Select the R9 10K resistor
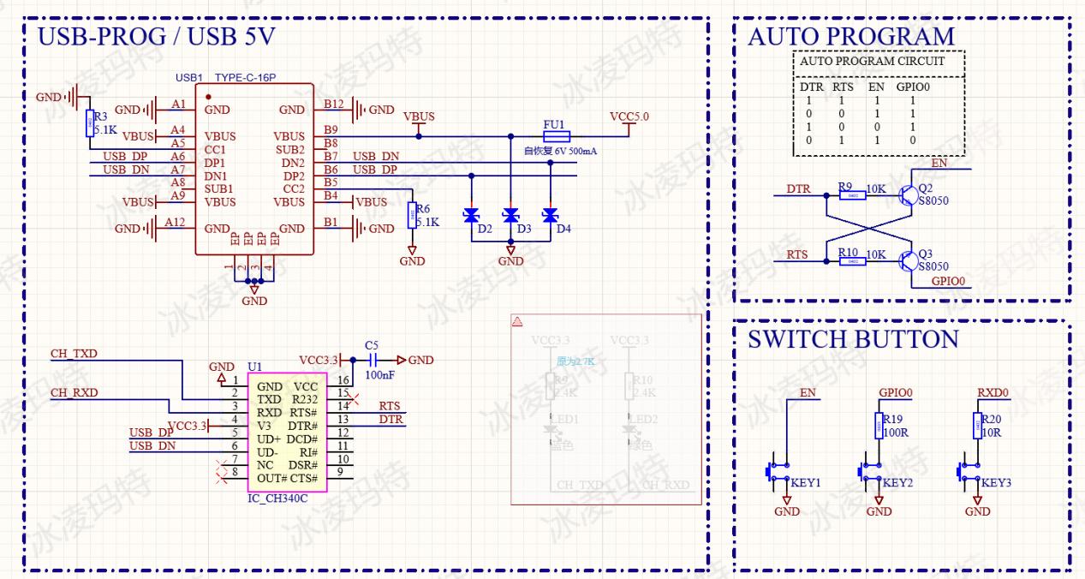The height and width of the screenshot is (579, 1085). [852, 195]
